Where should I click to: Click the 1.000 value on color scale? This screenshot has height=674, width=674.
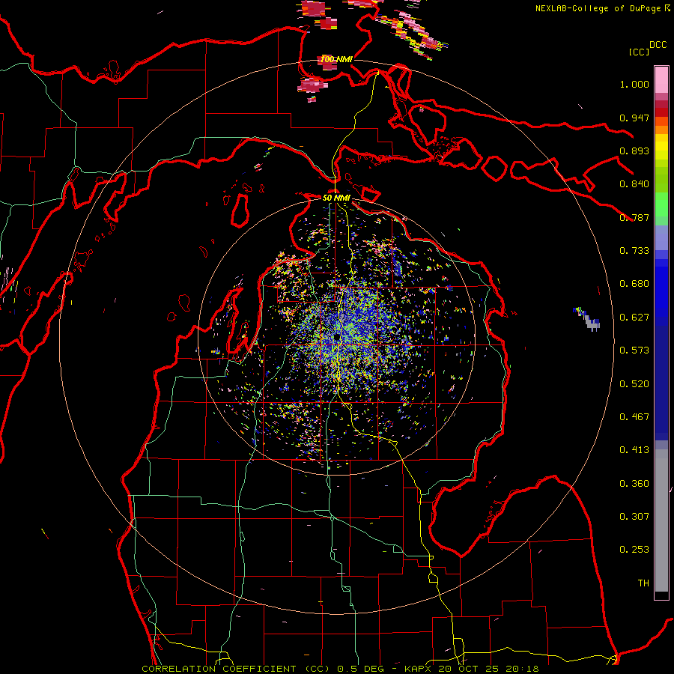(634, 84)
